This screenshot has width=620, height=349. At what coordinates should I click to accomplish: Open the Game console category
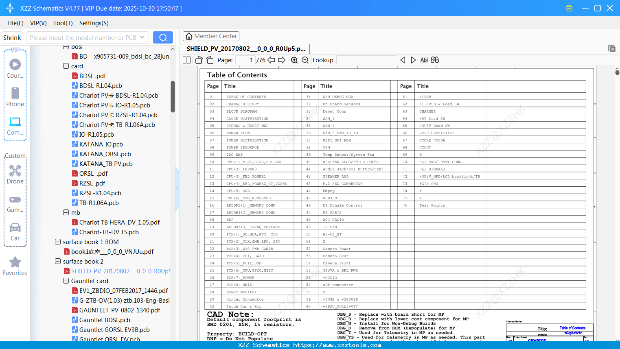pyautogui.click(x=15, y=203)
